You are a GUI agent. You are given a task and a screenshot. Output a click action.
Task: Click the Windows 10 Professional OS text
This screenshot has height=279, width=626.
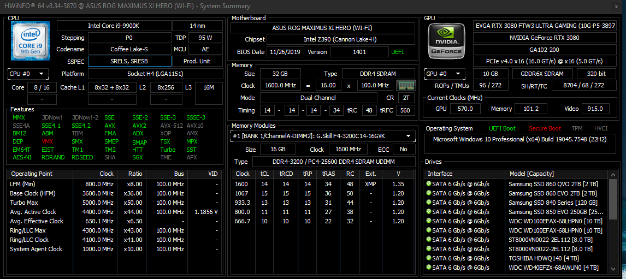(520, 139)
